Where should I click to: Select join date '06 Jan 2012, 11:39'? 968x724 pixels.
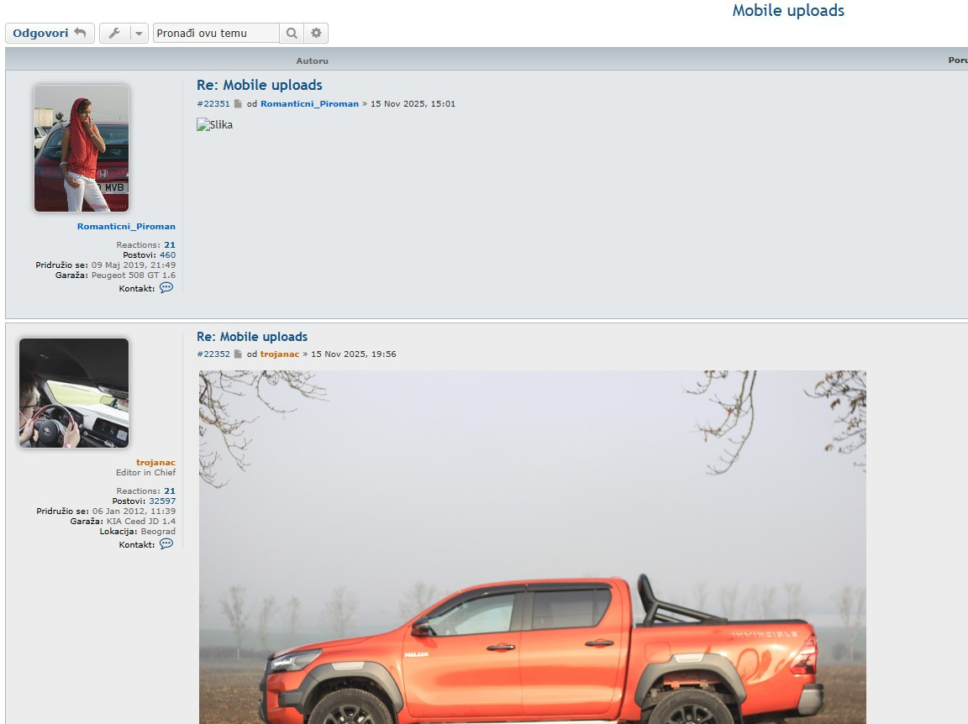[x=134, y=512]
